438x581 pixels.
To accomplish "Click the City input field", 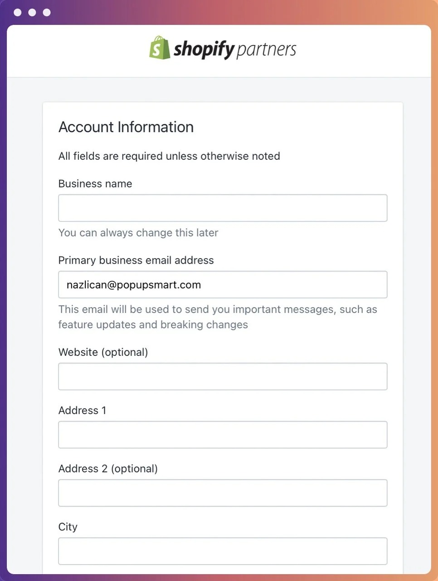I will pyautogui.click(x=223, y=551).
